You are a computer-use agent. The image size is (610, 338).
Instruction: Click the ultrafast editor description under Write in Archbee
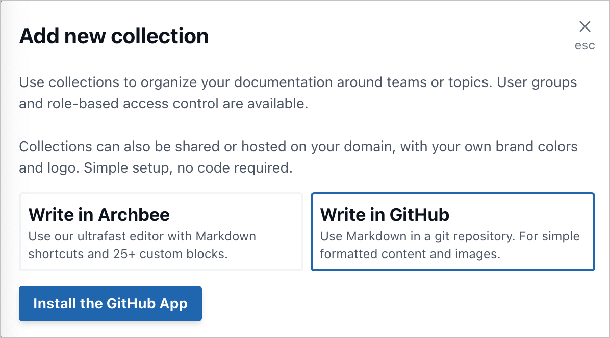142,245
